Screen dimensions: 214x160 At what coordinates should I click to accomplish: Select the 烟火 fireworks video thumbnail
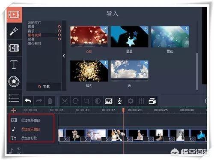click(x=89, y=71)
